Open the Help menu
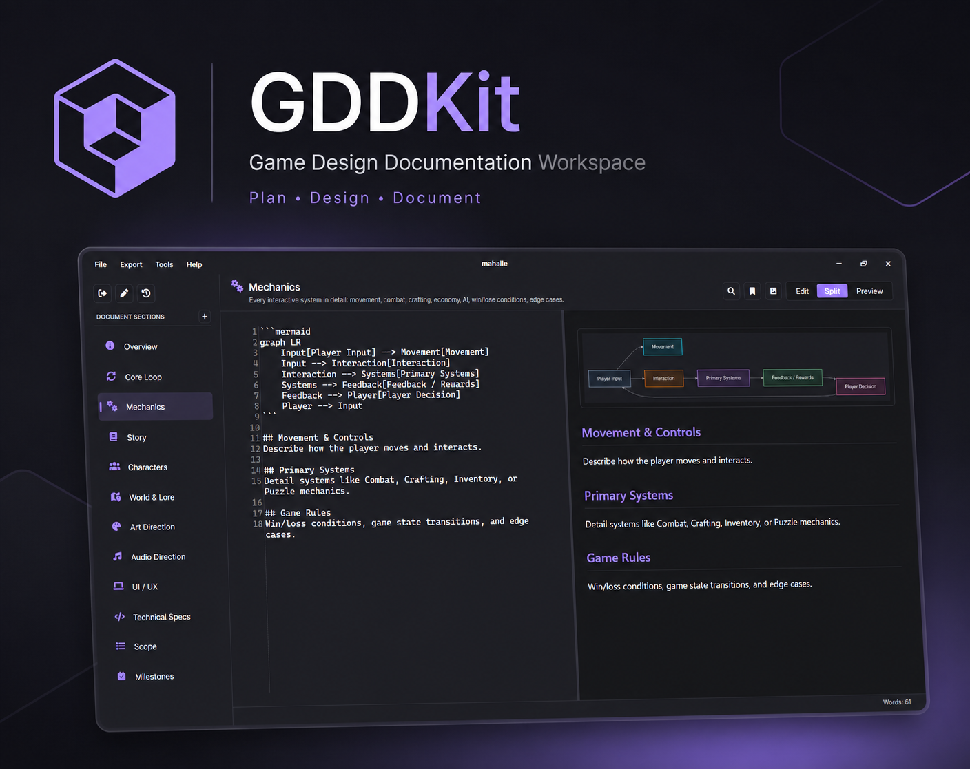 point(194,264)
